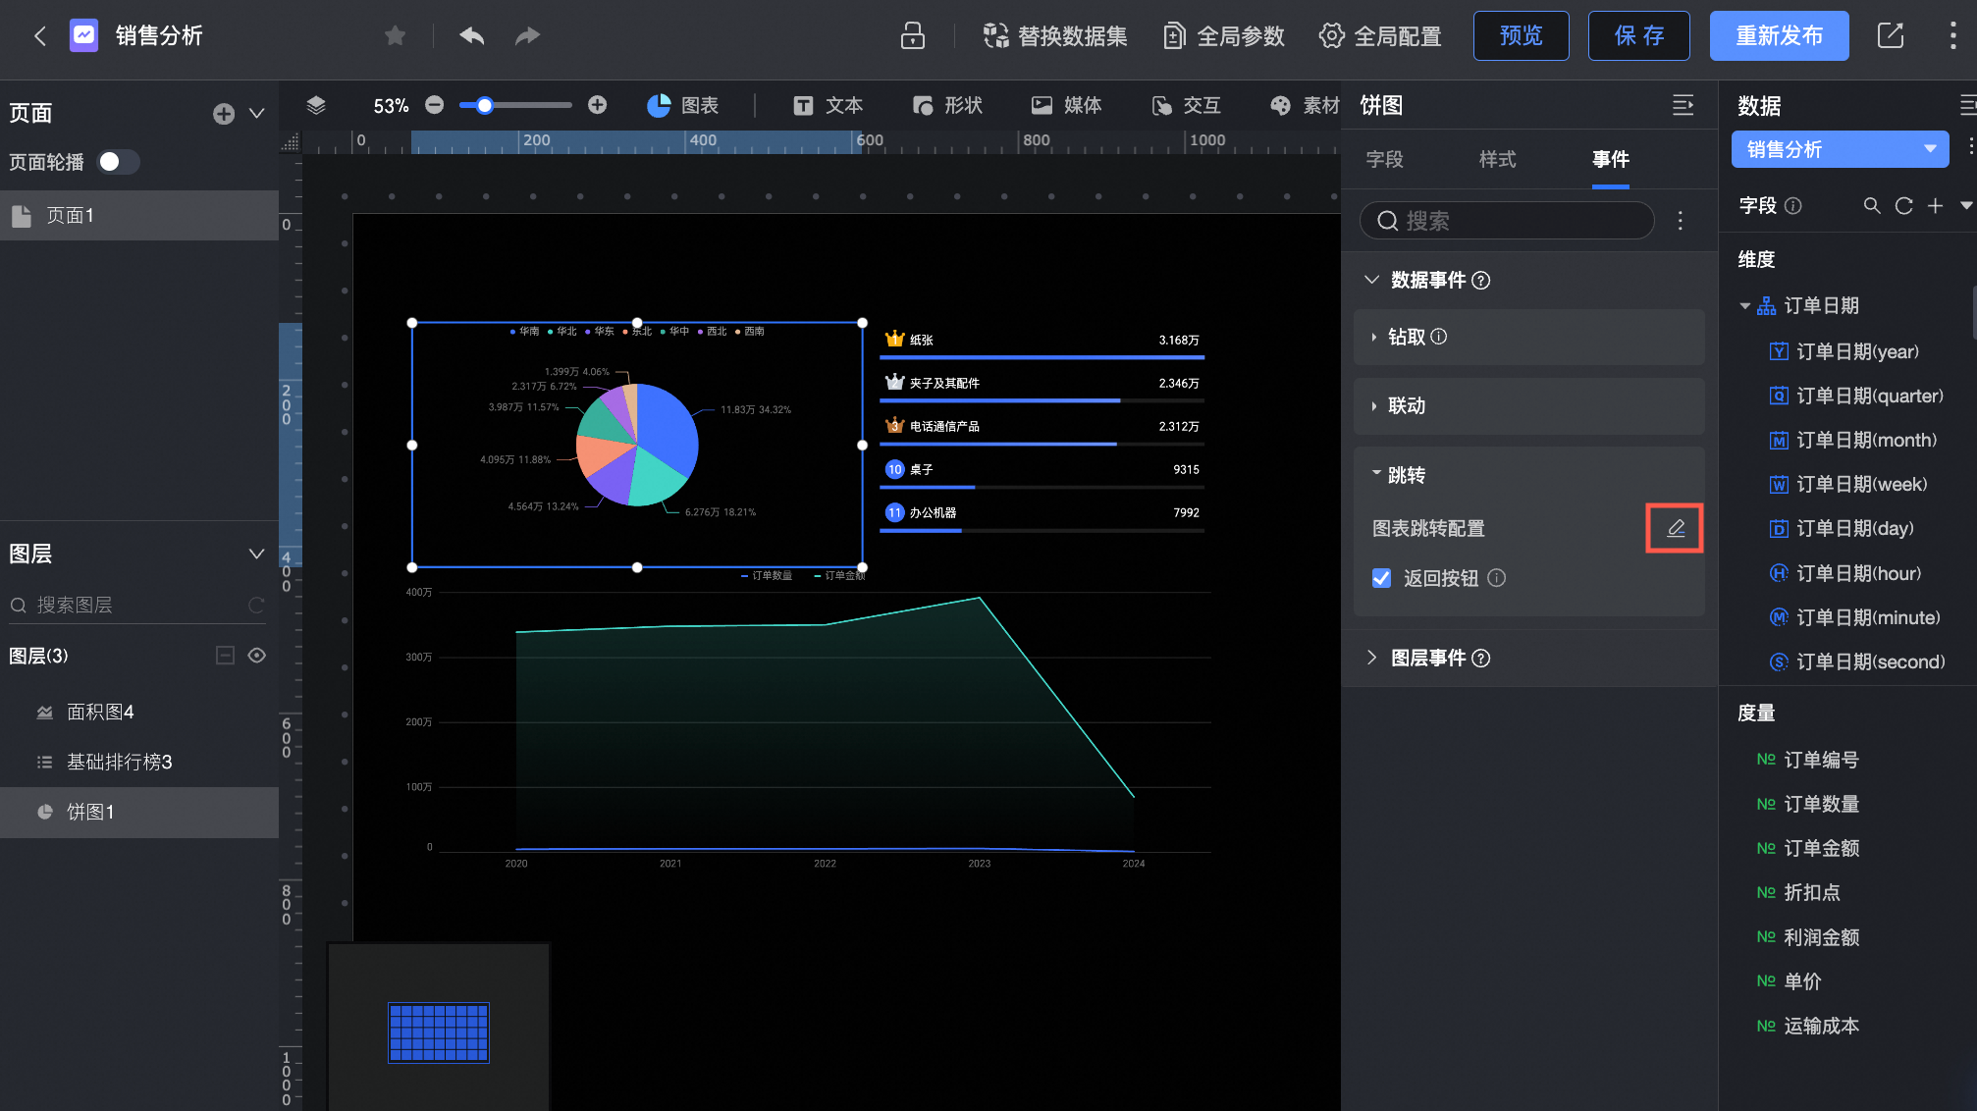The width and height of the screenshot is (1977, 1111).
Task: Click the 重新发布 button
Action: tap(1779, 36)
